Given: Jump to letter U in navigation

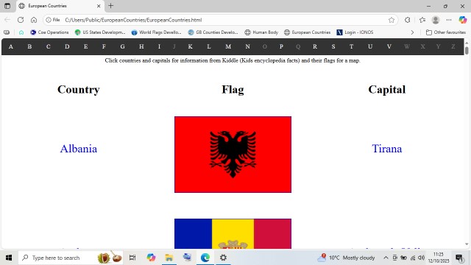Looking at the screenshot, I should coord(370,46).
